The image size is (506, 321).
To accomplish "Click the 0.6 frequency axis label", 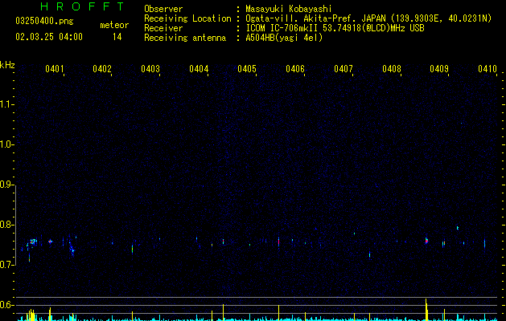I will 6,305.
